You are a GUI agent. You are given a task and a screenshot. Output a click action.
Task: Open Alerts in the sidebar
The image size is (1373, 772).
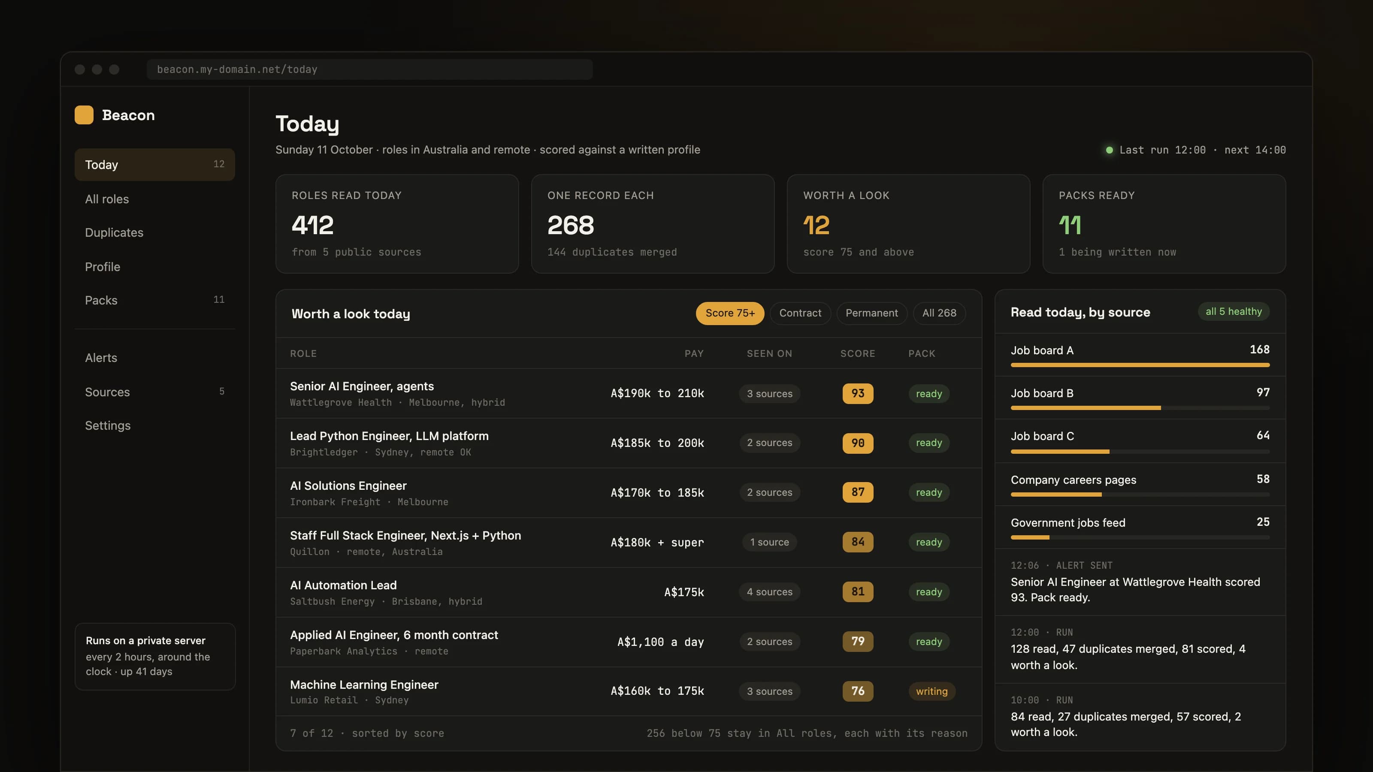154,358
